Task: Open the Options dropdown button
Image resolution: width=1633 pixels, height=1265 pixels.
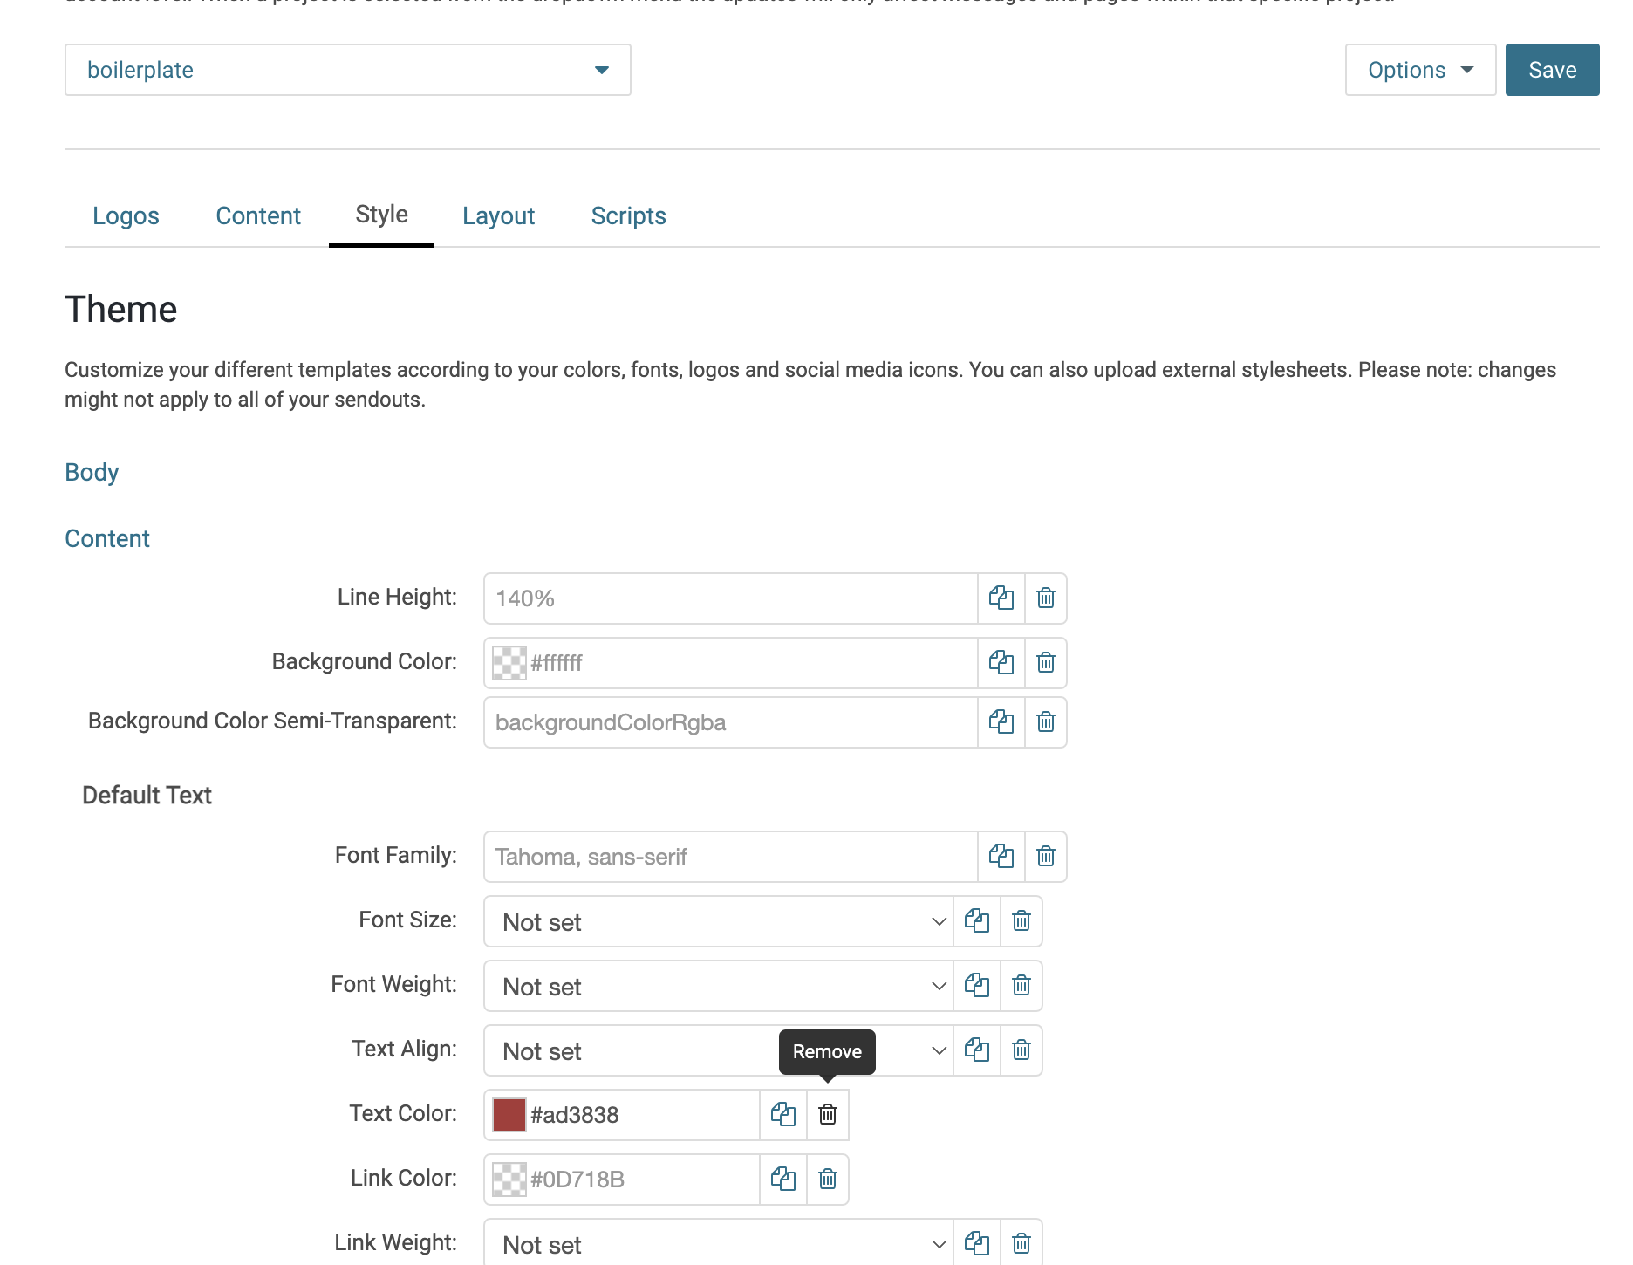Action: pyautogui.click(x=1419, y=70)
